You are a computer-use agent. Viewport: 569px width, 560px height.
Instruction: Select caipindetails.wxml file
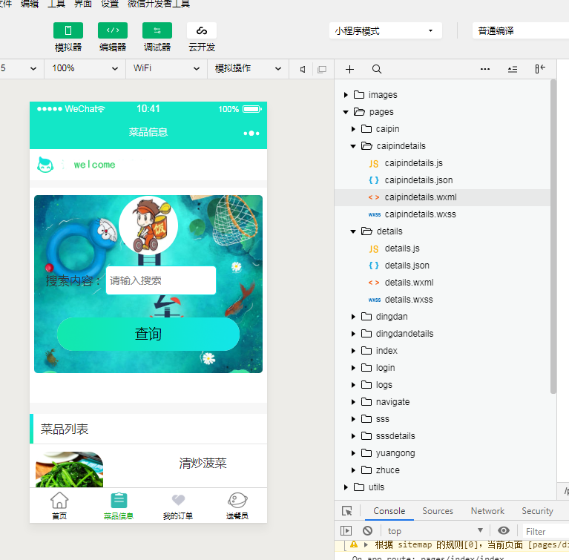(442, 197)
